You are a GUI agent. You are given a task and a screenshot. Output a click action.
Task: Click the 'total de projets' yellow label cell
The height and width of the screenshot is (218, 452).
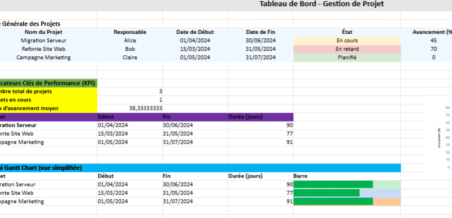point(49,92)
